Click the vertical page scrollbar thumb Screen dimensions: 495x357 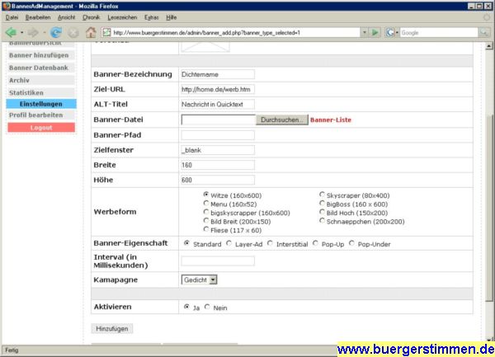[x=488, y=208]
